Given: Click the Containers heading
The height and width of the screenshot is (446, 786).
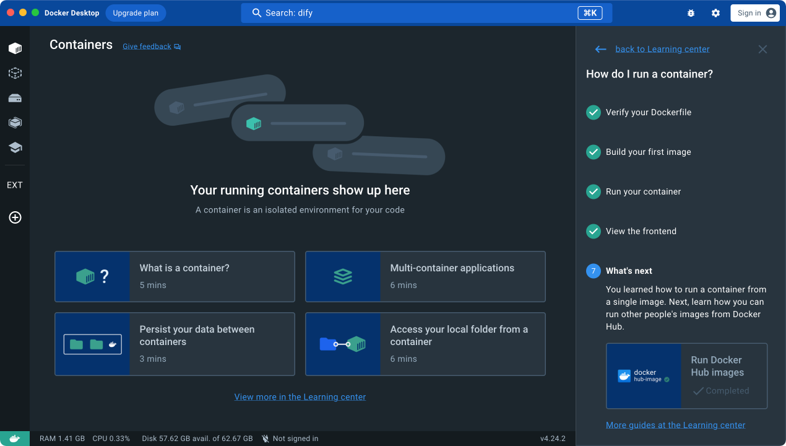Looking at the screenshot, I should pyautogui.click(x=81, y=45).
